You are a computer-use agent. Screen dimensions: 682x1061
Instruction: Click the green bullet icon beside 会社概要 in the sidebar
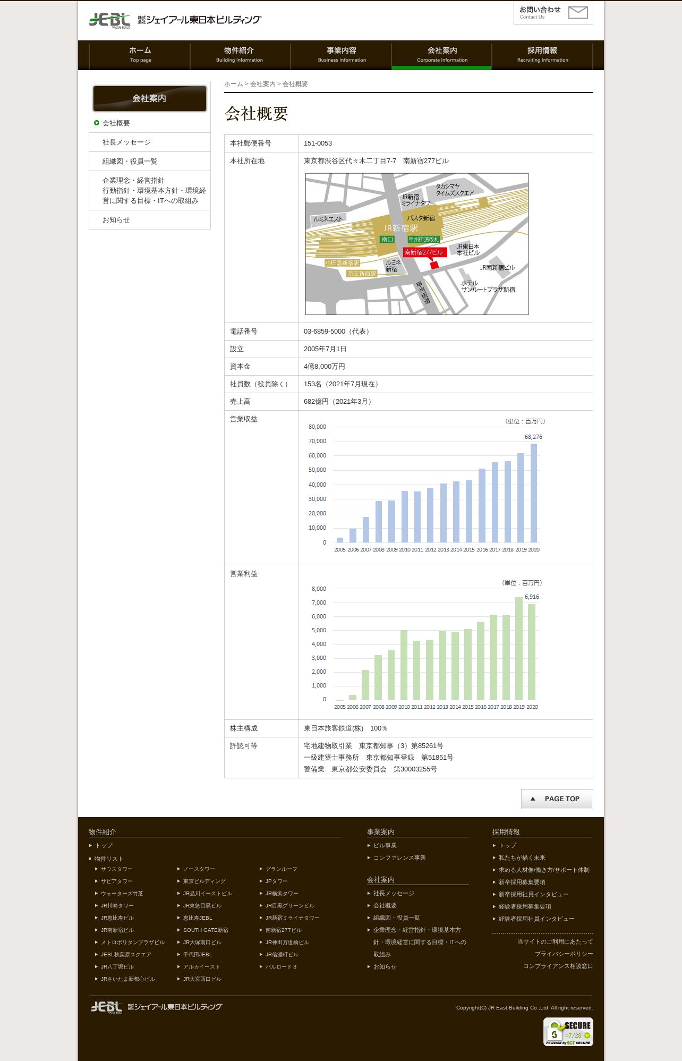(97, 123)
